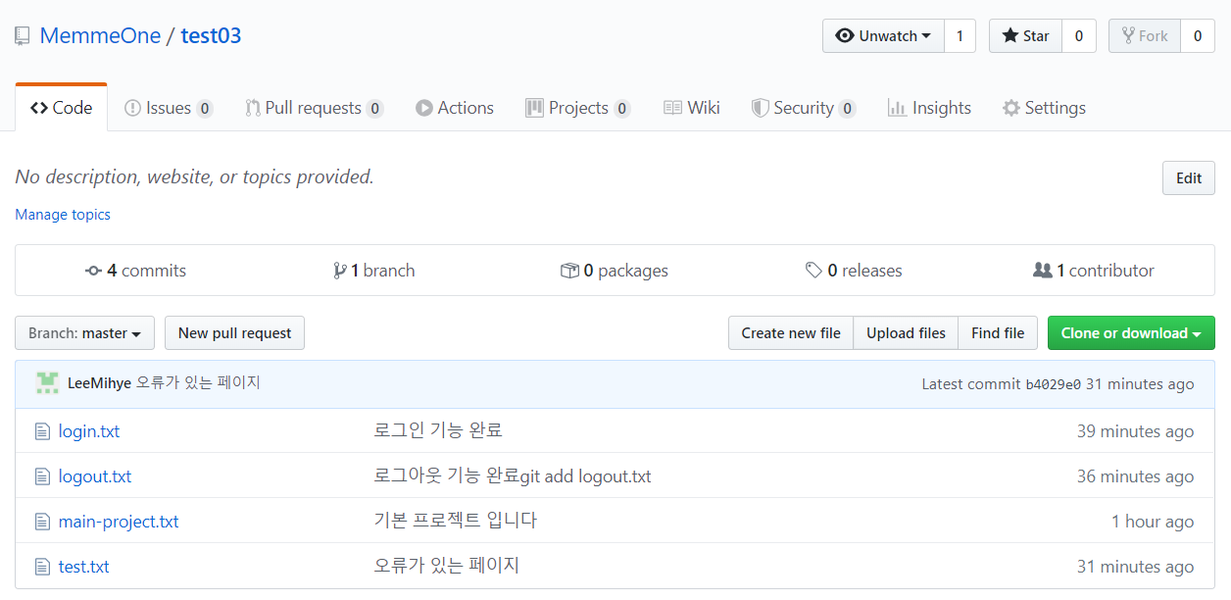Star the repository
Viewport: 1231px width, 600px height.
point(1025,36)
